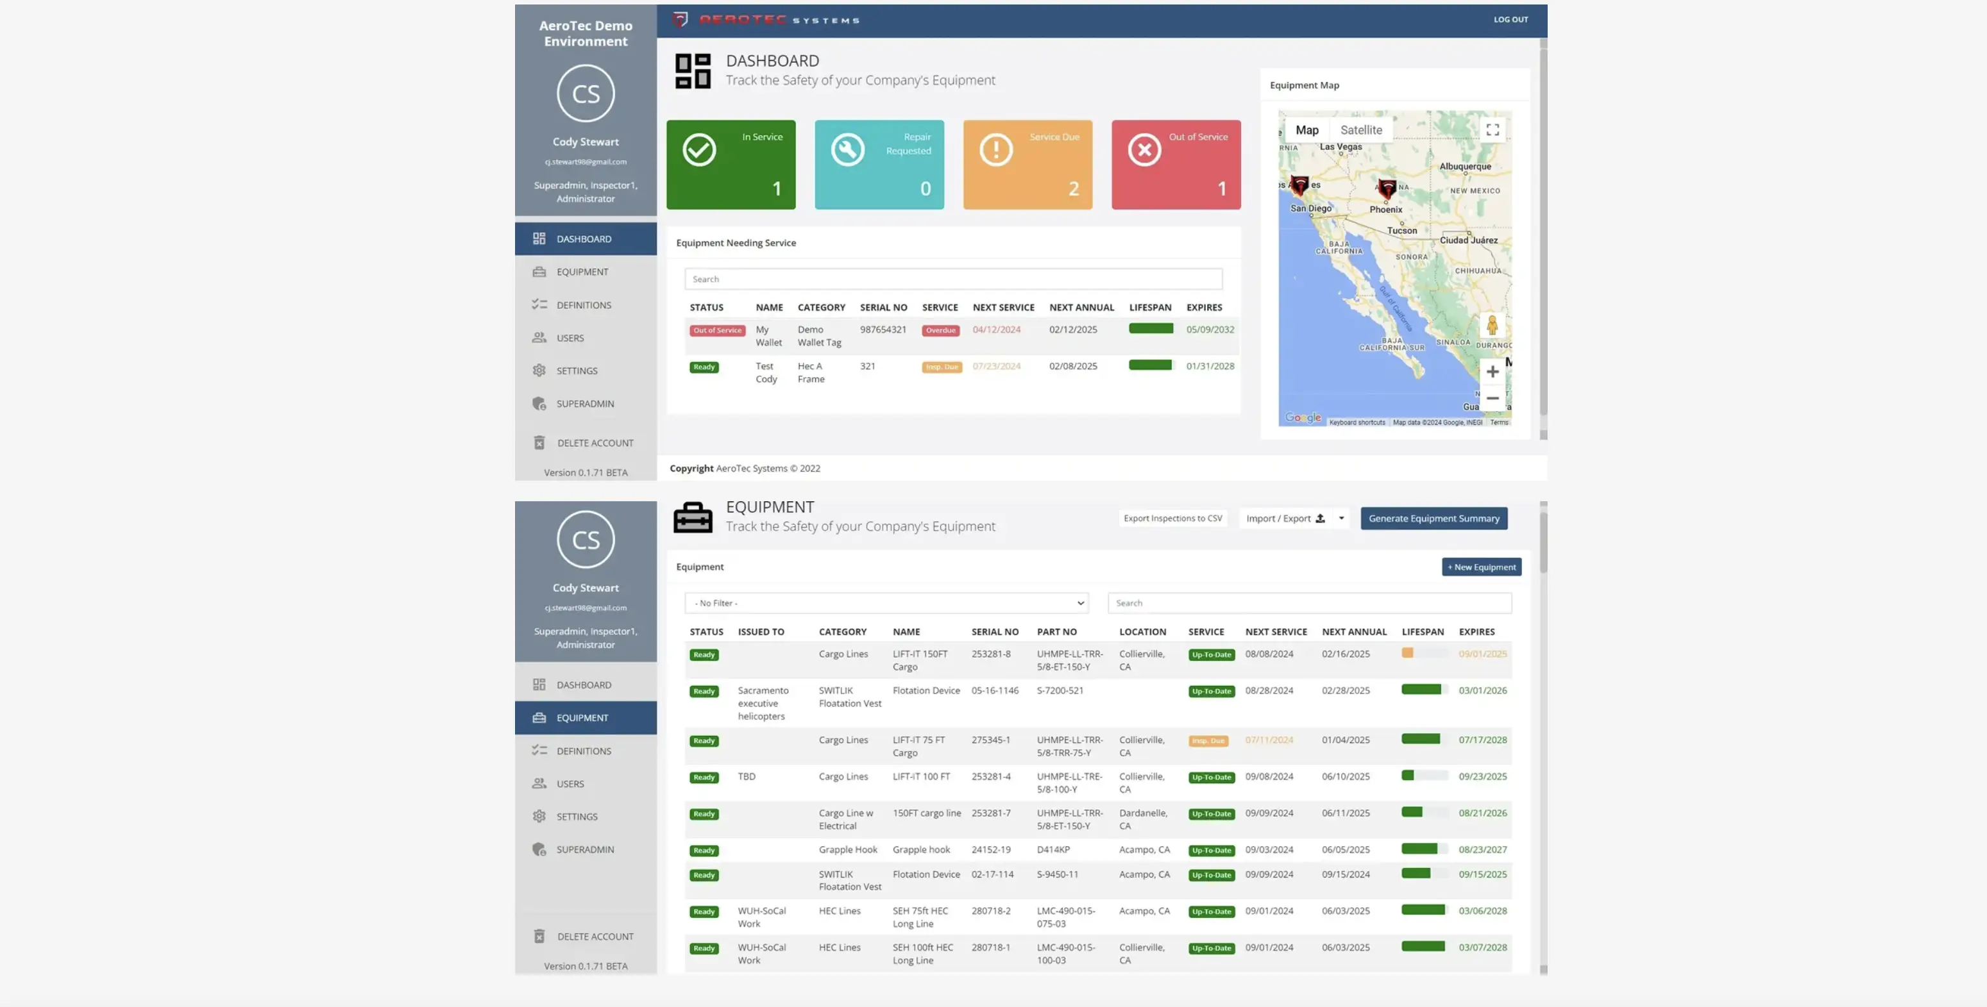
Task: Open Settings in the top sidebar
Action: (586, 371)
